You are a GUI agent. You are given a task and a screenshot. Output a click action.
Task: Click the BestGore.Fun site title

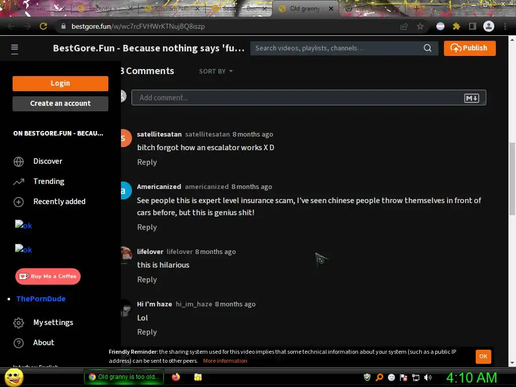click(x=149, y=48)
